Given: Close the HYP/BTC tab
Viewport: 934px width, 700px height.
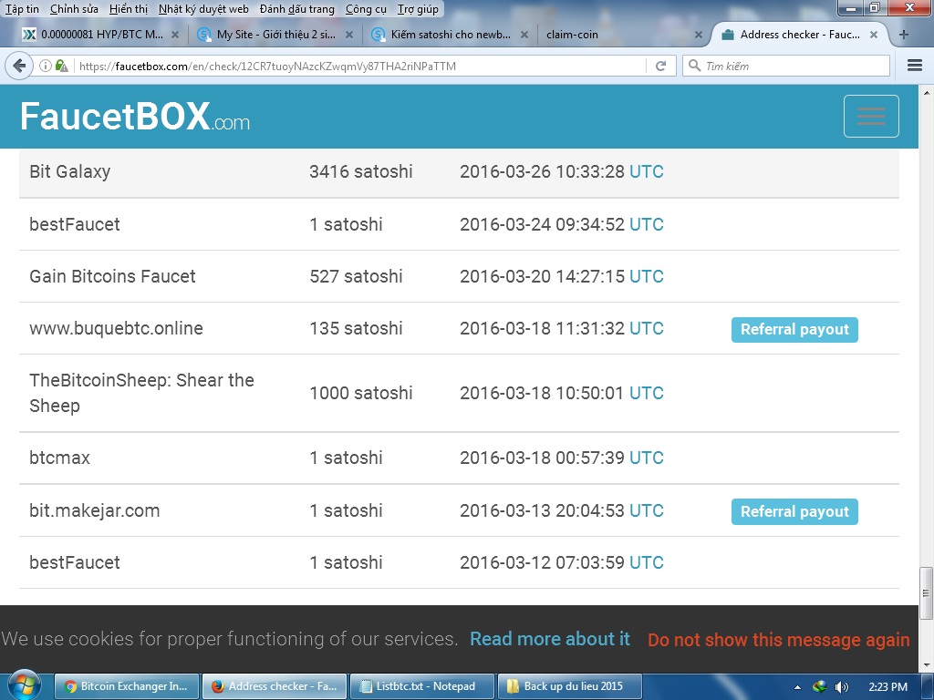Looking at the screenshot, I should (175, 35).
